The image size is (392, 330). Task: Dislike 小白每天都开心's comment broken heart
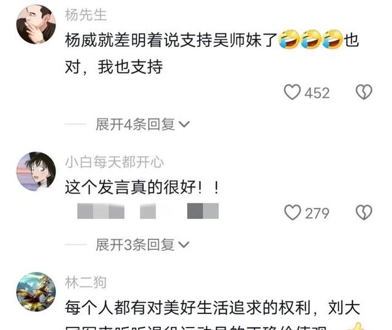coord(364,212)
